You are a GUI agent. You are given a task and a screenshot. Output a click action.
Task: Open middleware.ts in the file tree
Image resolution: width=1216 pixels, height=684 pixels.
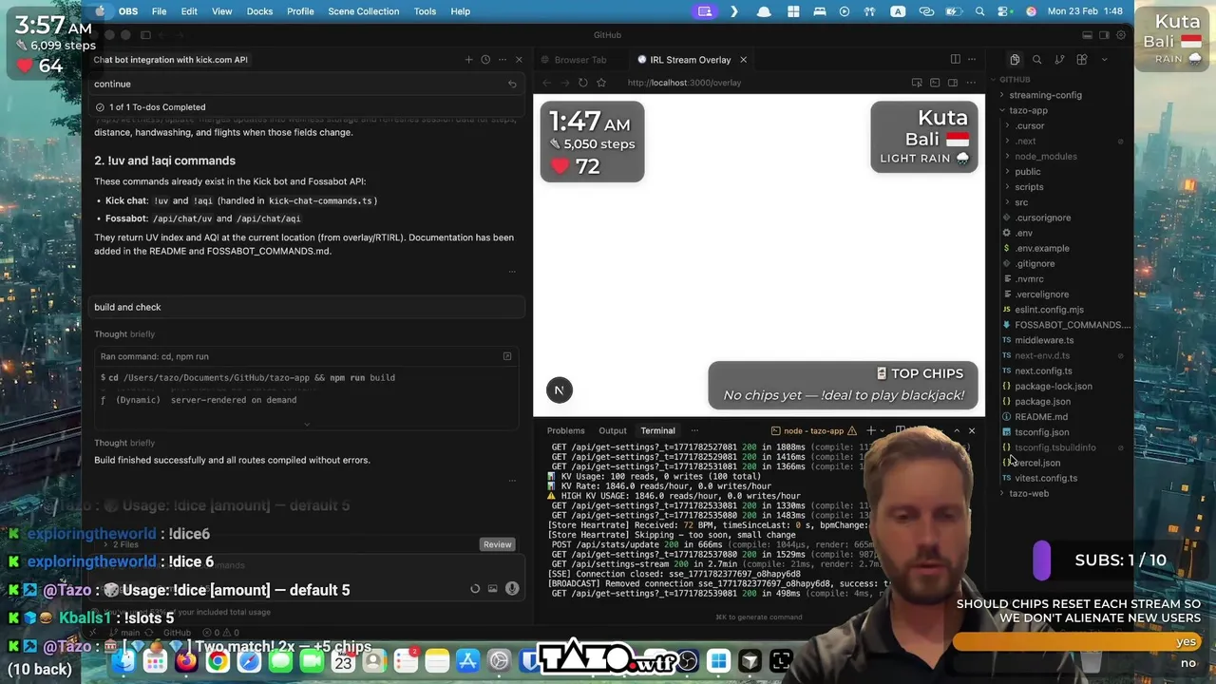point(1044,340)
